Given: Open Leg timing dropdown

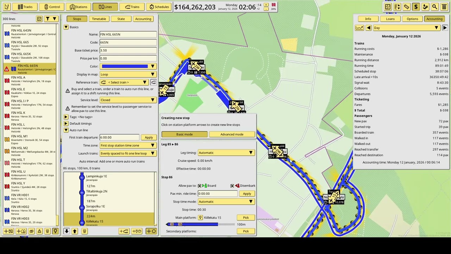Looking at the screenshot, I should [226, 153].
